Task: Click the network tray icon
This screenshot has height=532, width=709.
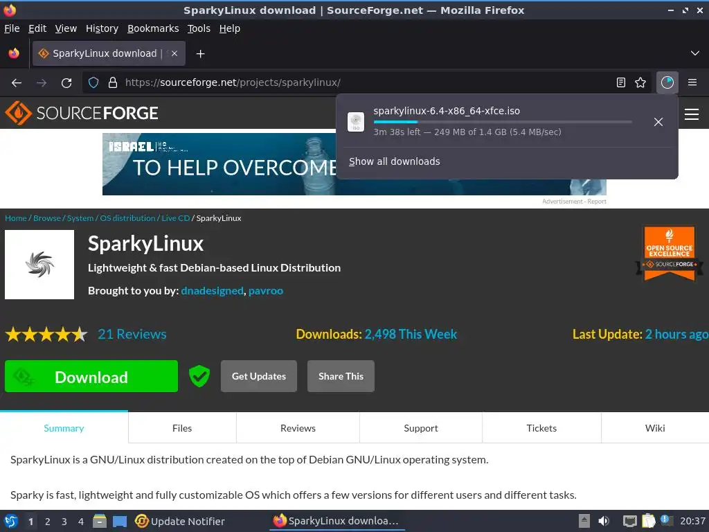Action: (x=629, y=521)
